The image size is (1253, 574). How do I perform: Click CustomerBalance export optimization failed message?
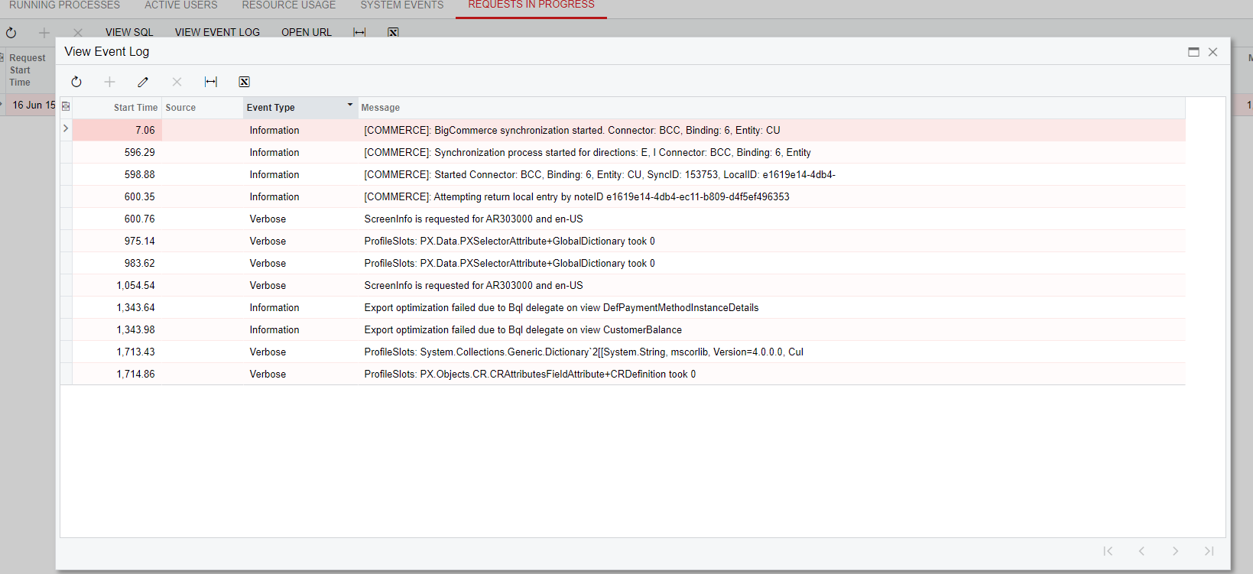(523, 330)
